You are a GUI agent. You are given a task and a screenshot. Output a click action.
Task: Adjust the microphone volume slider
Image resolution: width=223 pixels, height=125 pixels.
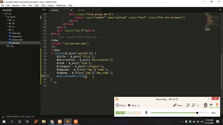(x=180, y=113)
